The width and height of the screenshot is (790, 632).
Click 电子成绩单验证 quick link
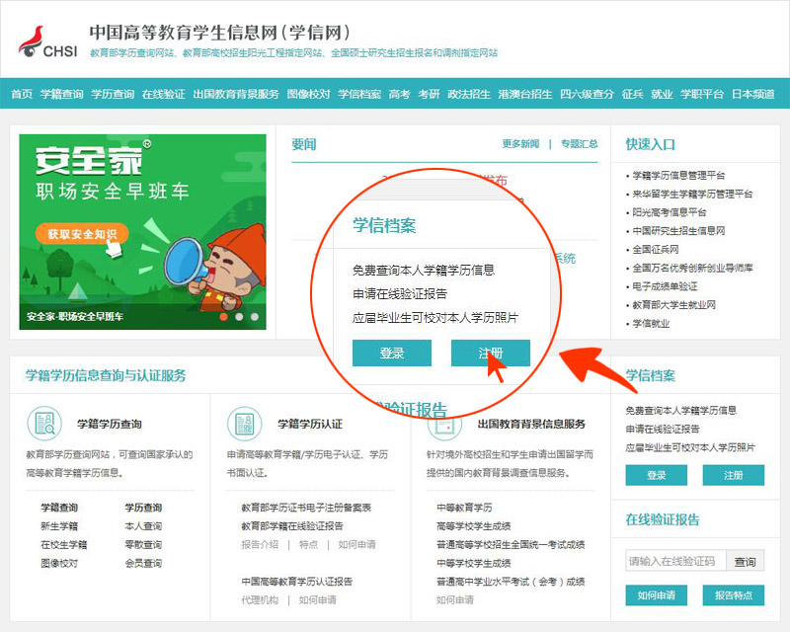[x=665, y=286]
